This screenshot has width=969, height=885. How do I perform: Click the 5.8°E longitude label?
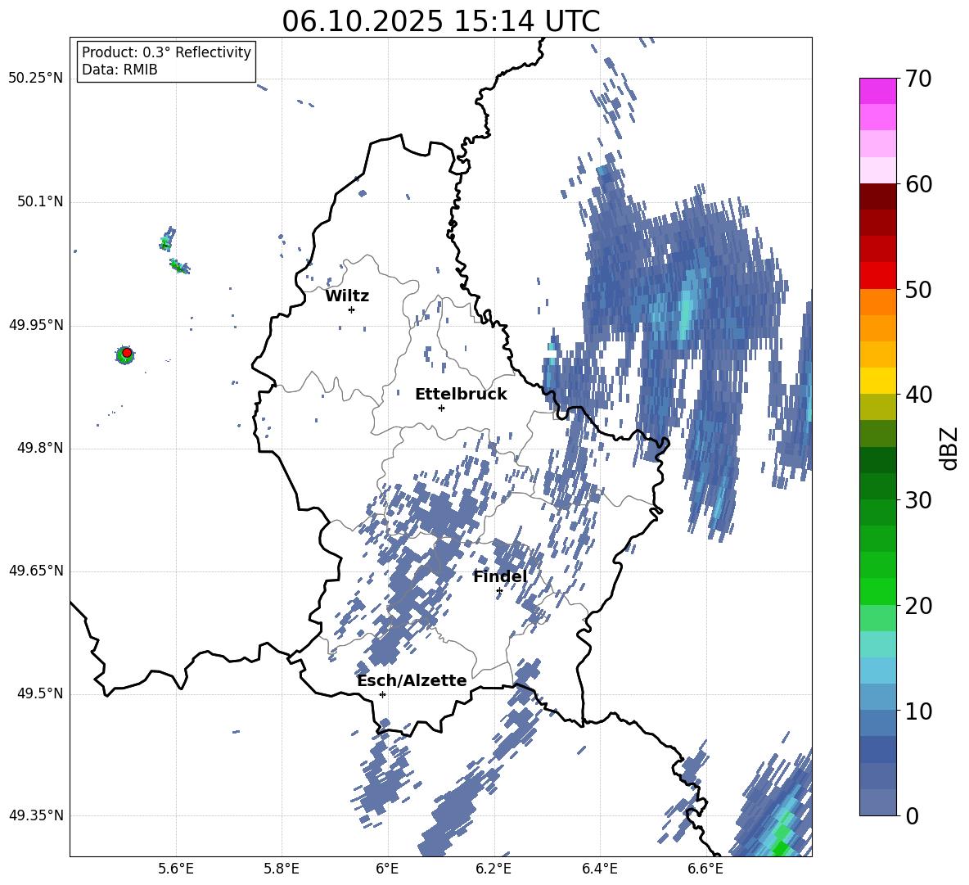[282, 869]
